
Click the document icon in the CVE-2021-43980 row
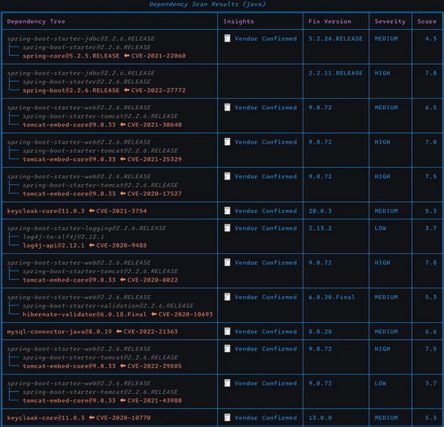point(227,383)
